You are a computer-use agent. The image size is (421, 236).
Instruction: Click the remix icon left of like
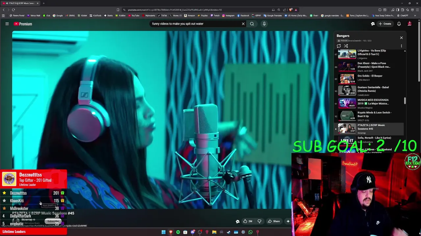(237, 221)
